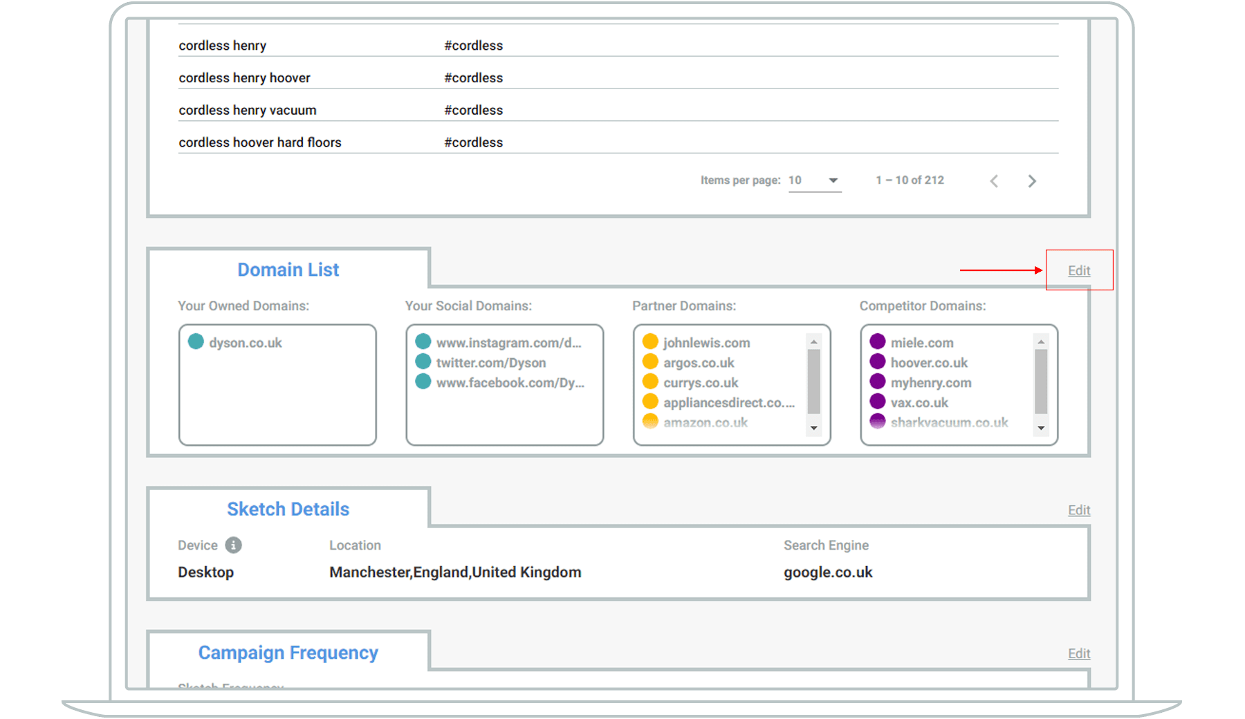The image size is (1245, 719).
Task: Click vax.co.uk competitor domain
Action: pos(919,403)
